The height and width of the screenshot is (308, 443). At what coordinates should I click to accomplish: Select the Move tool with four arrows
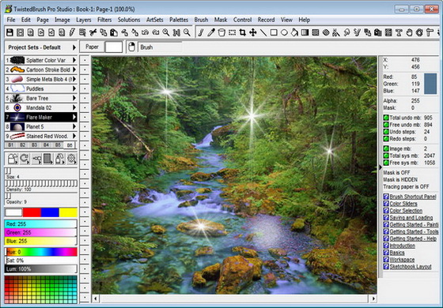253,32
